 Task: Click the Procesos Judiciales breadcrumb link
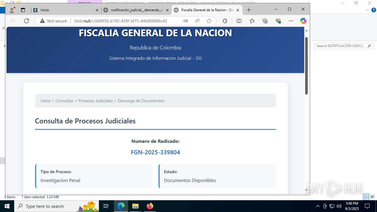tap(95, 101)
